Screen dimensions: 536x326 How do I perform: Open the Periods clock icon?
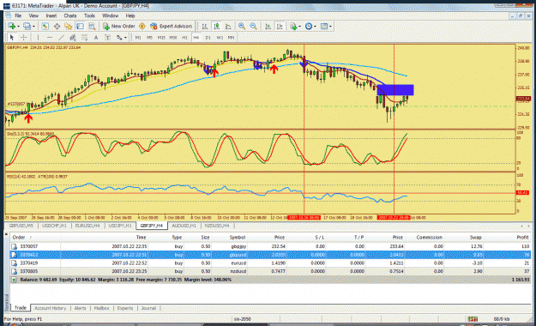tap(309, 26)
